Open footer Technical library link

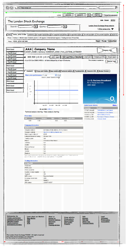(88, 223)
